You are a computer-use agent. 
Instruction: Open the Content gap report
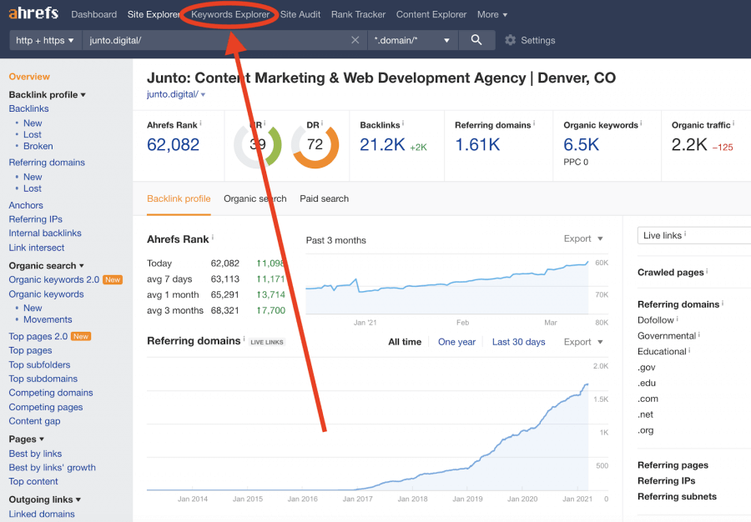point(34,421)
